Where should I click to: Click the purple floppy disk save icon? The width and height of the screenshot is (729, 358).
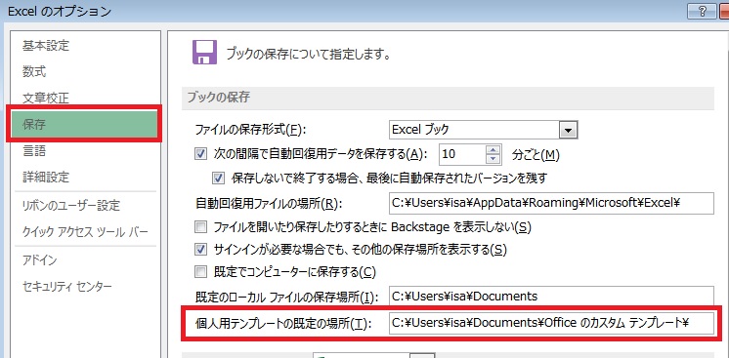click(x=204, y=52)
